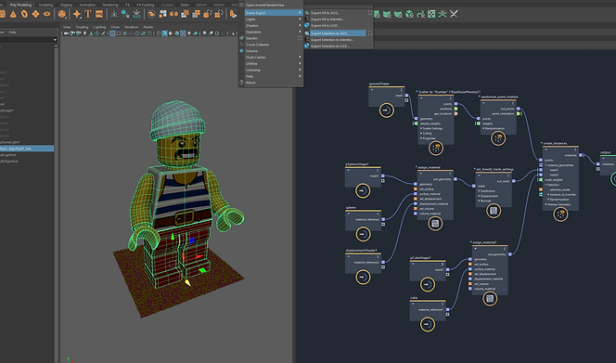Click the mesh output port on groundShape node
This screenshot has width=616, height=363.
click(x=406, y=96)
